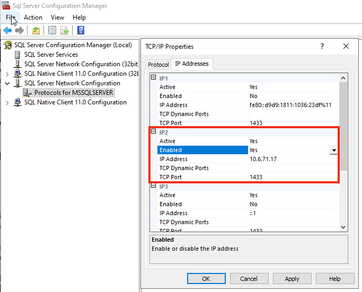
Task: Open the File menu
Action: 11,17
